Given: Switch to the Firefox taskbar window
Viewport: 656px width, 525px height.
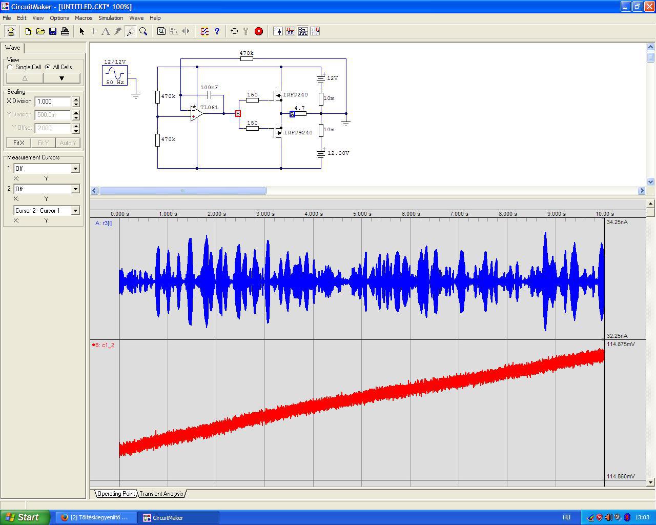Looking at the screenshot, I should point(95,517).
